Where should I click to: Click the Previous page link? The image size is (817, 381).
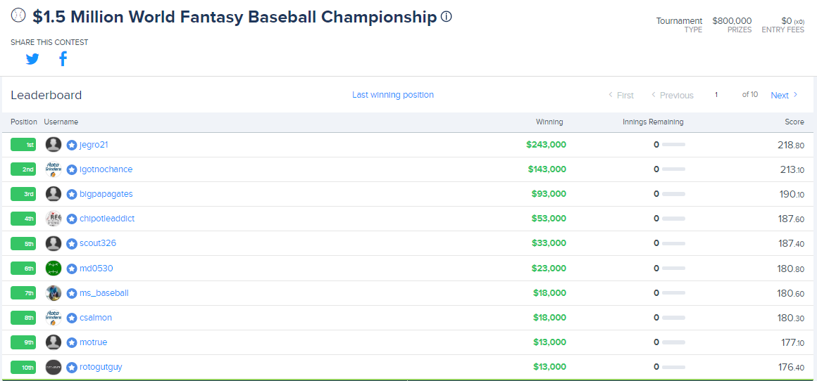(672, 95)
